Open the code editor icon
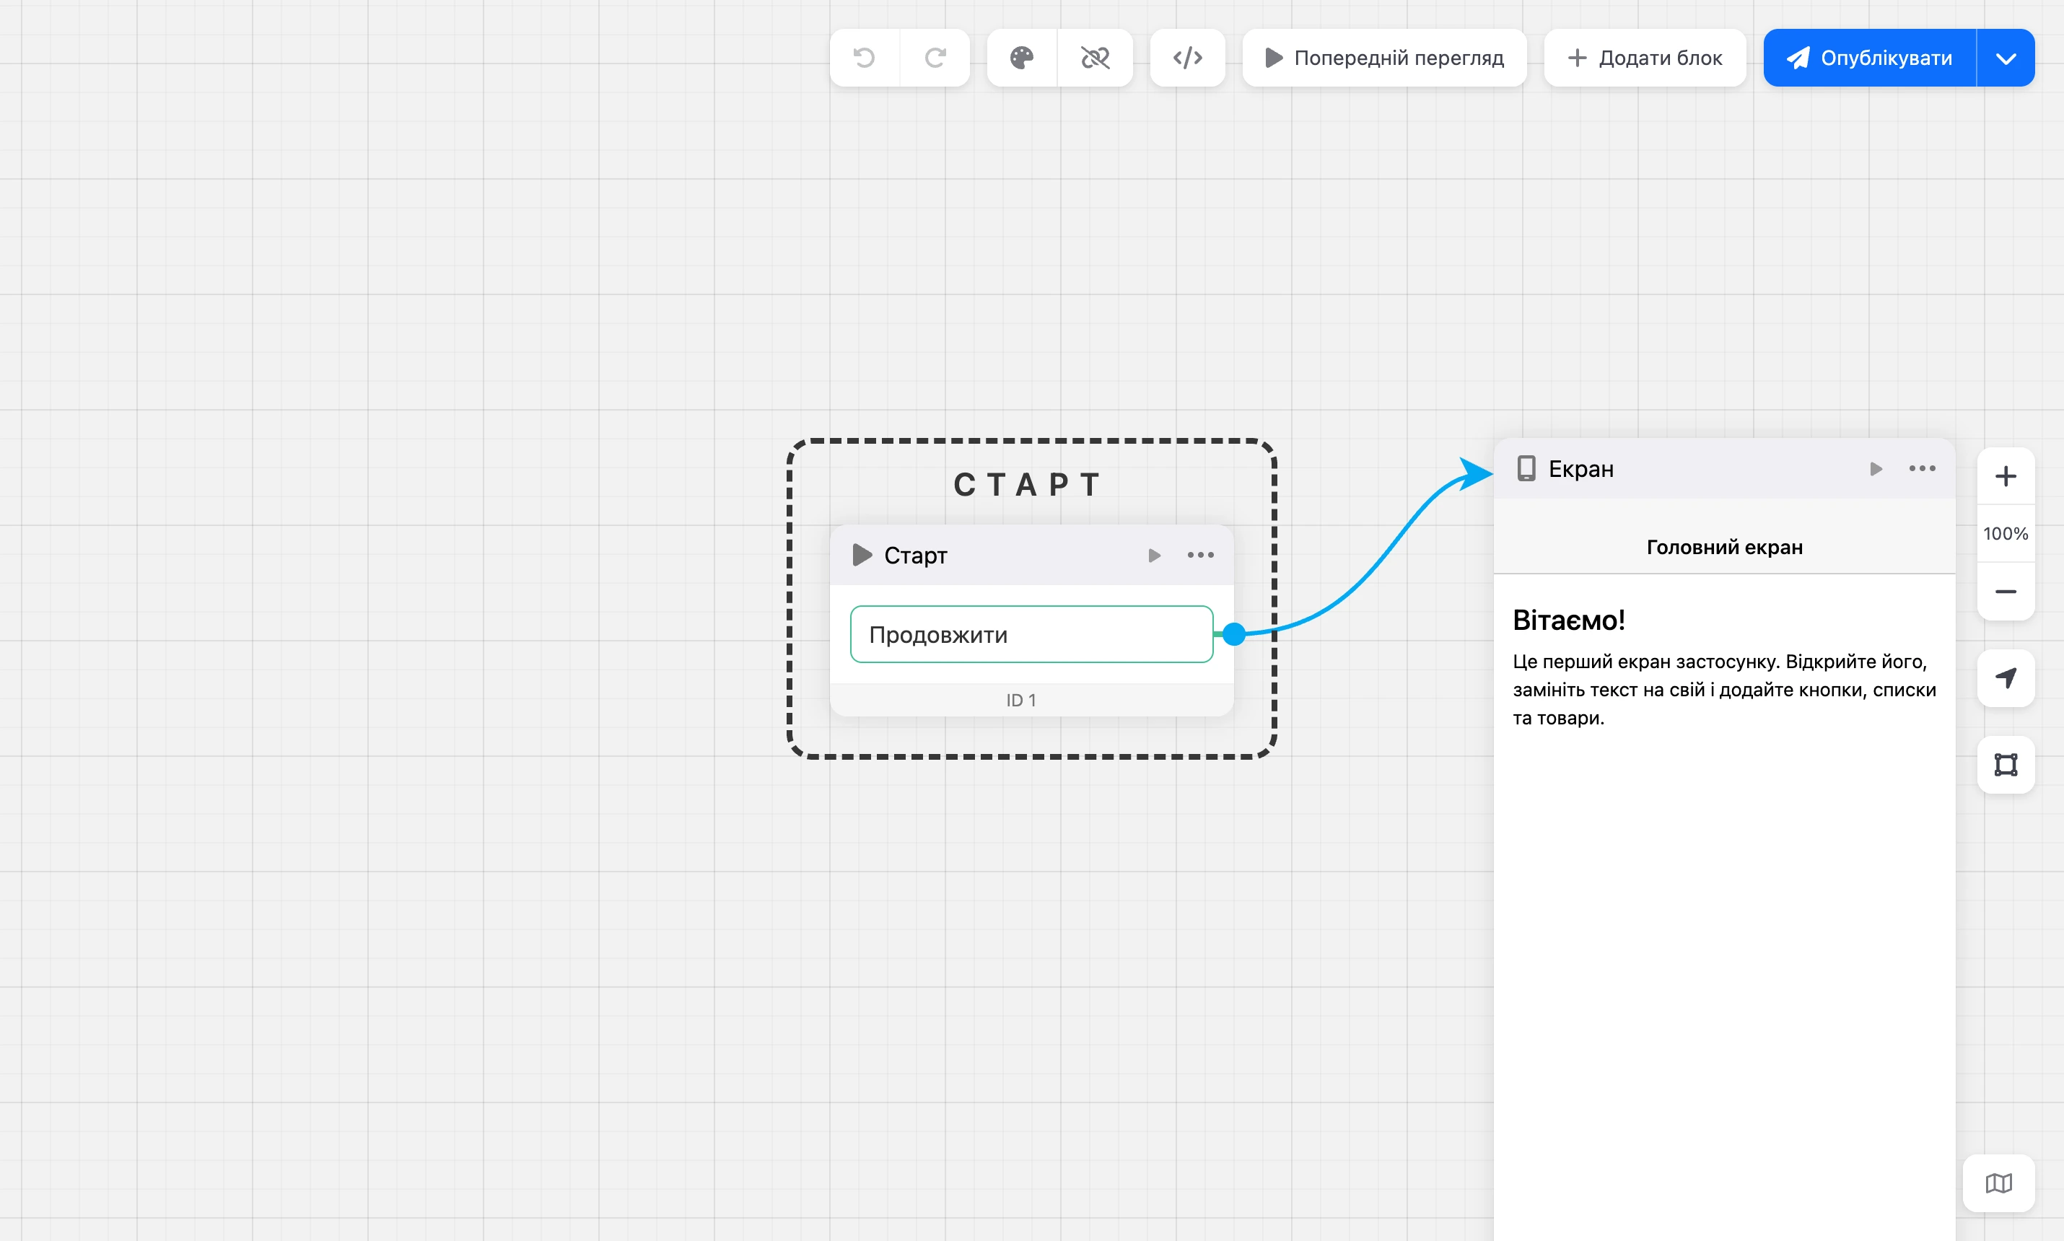 (x=1188, y=58)
